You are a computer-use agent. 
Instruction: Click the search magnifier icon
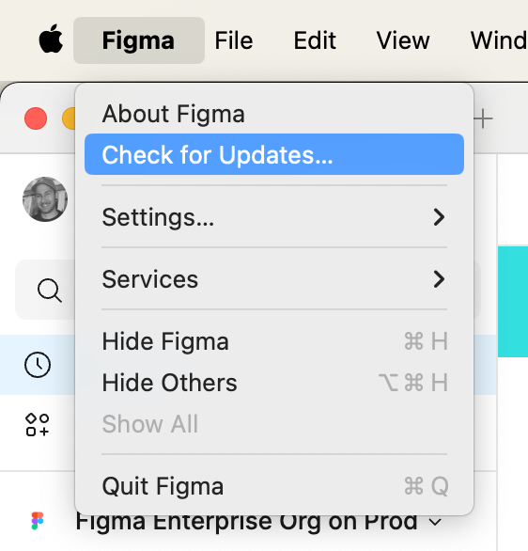[50, 291]
